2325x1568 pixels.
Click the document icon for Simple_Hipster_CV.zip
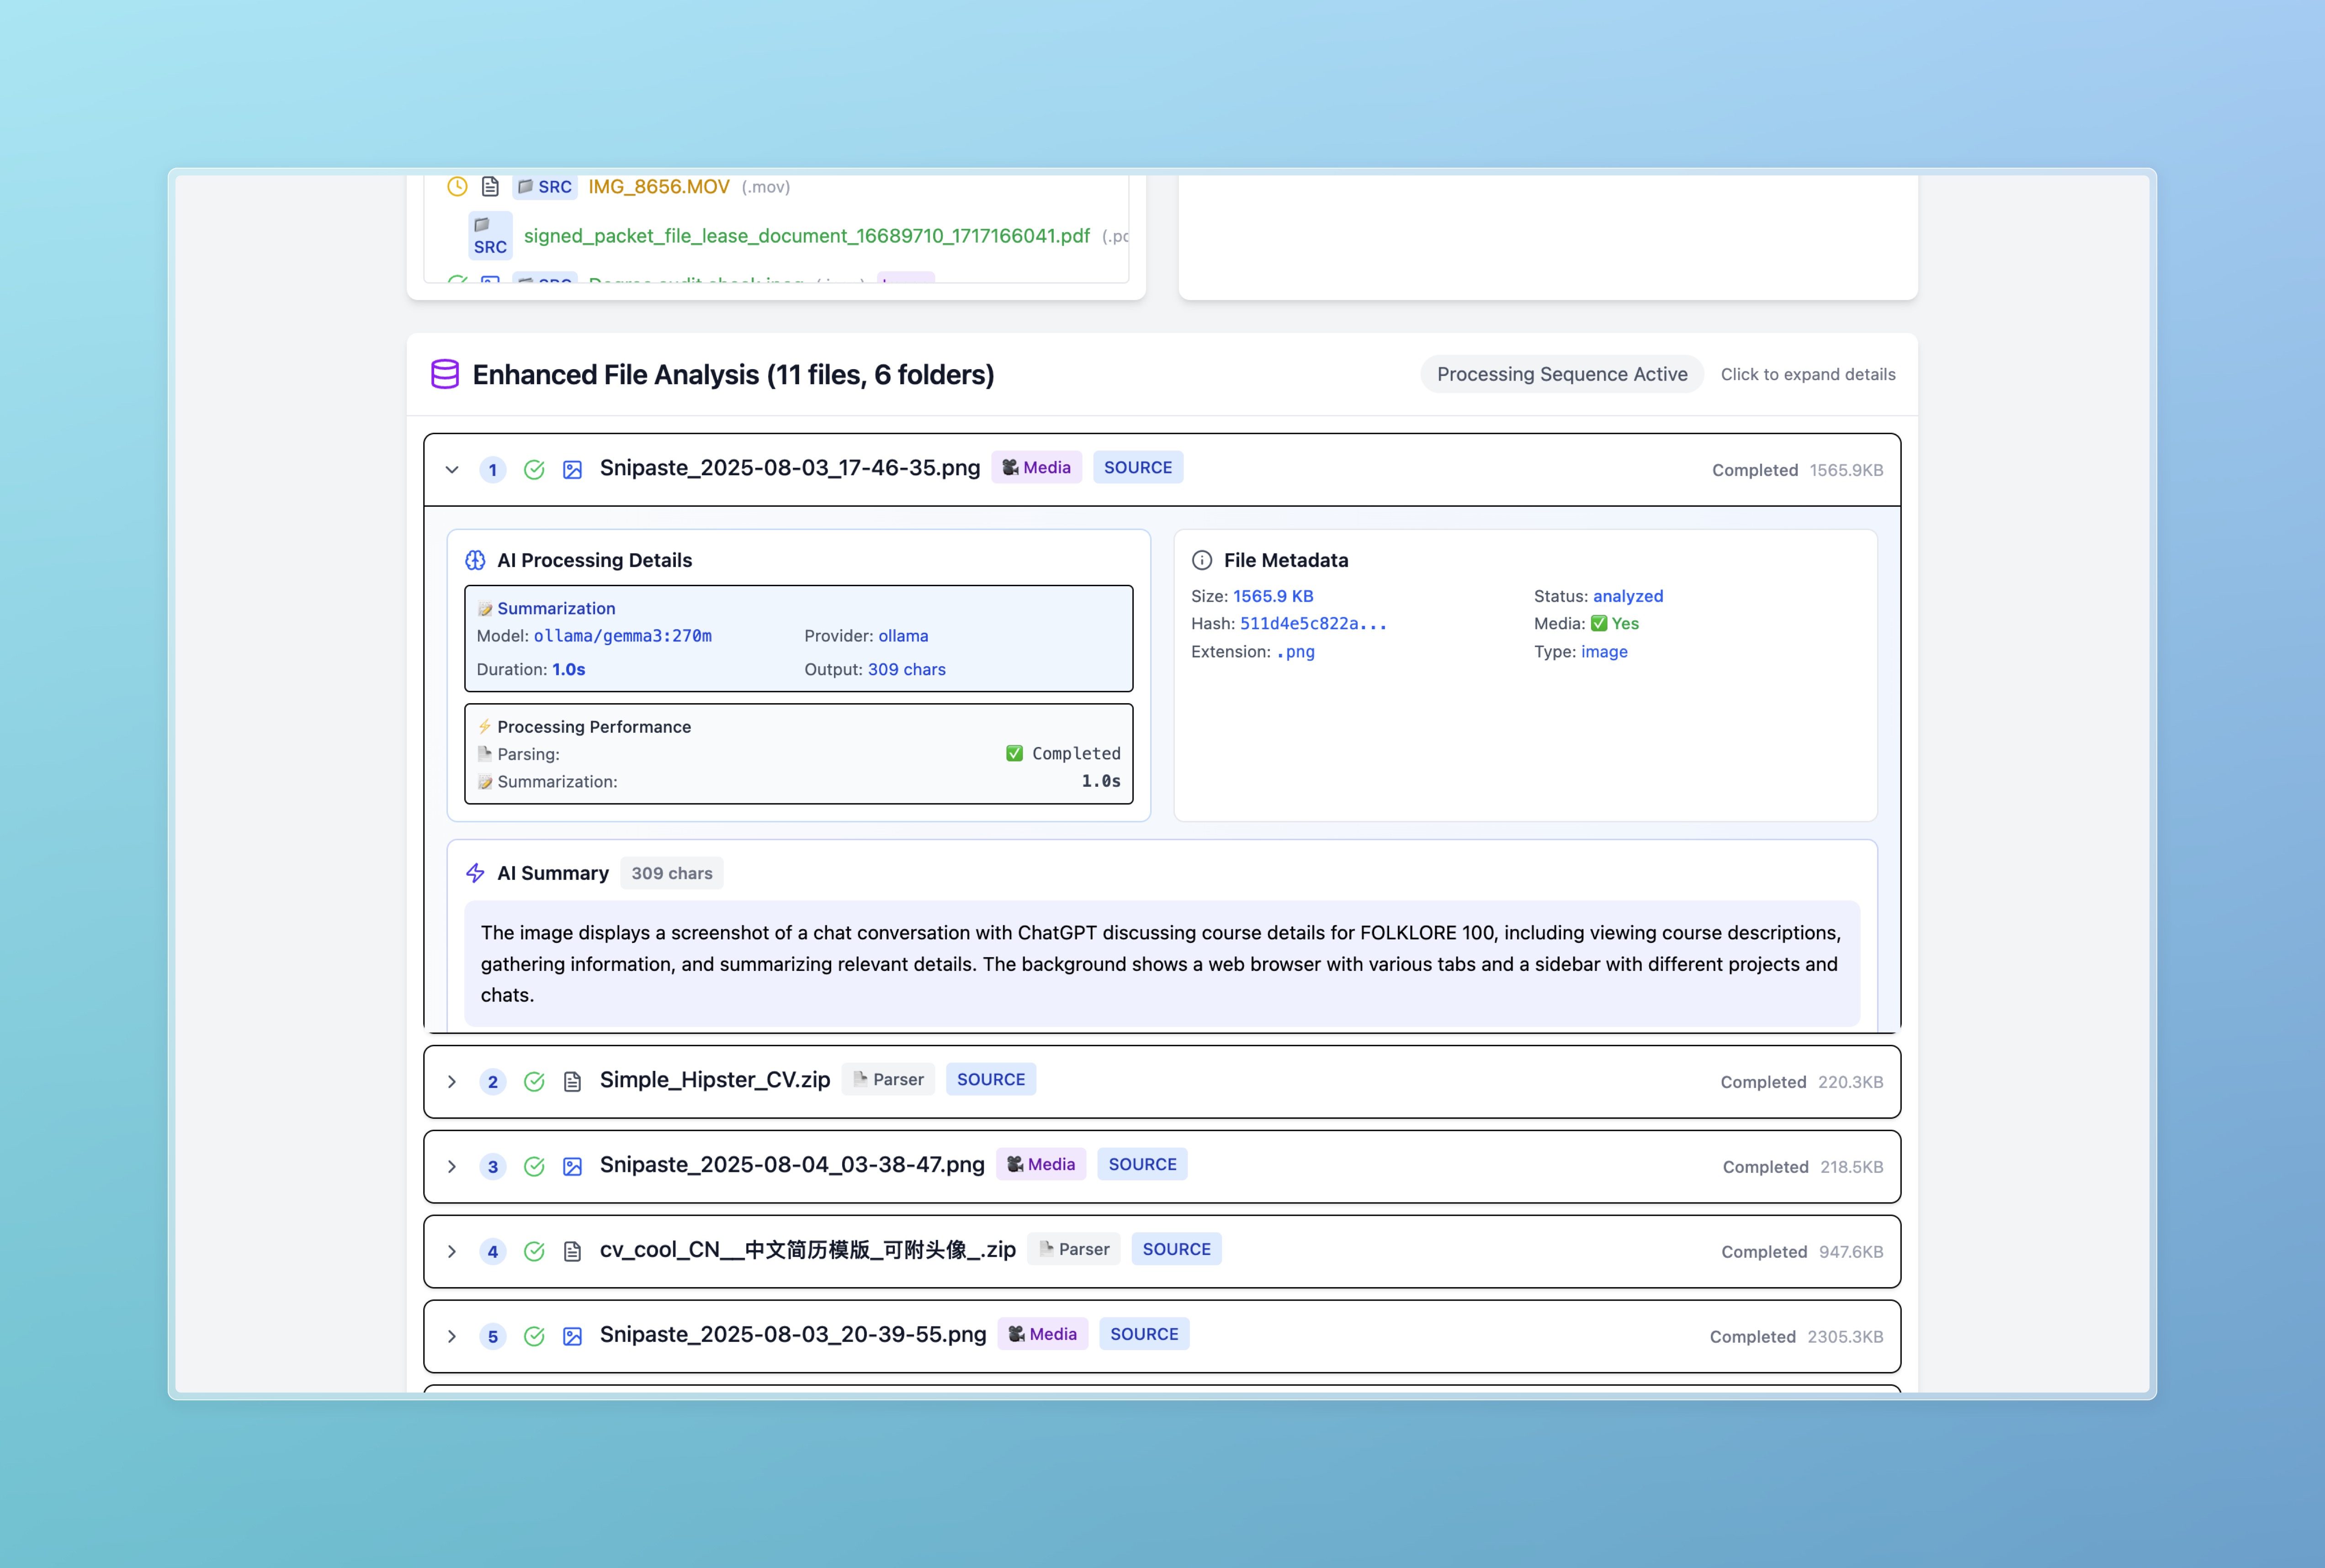point(572,1082)
